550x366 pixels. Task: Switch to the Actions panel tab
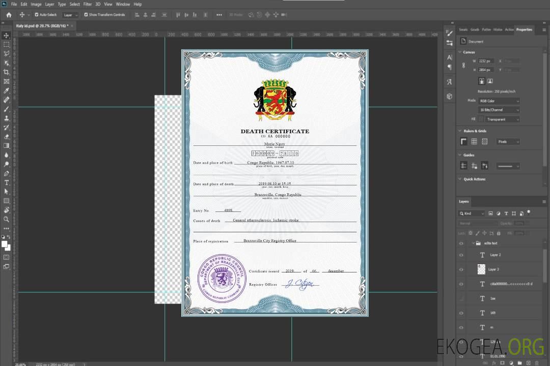point(509,29)
